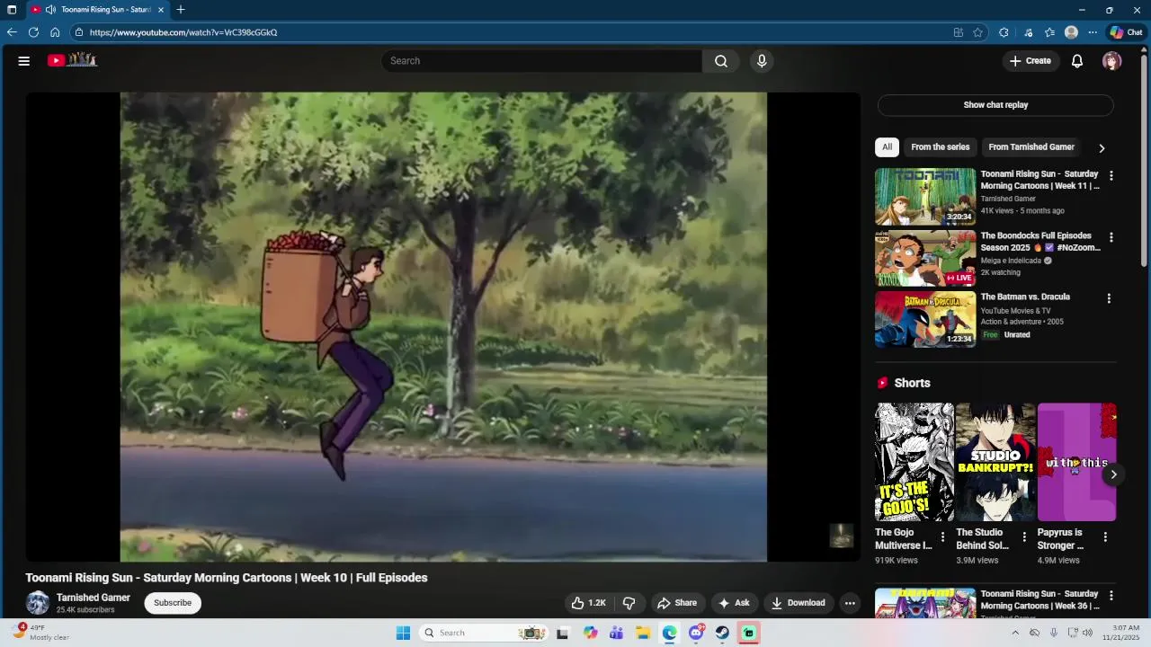This screenshot has width=1151, height=647.
Task: Open options for The Boondocks video
Action: (x=1111, y=238)
